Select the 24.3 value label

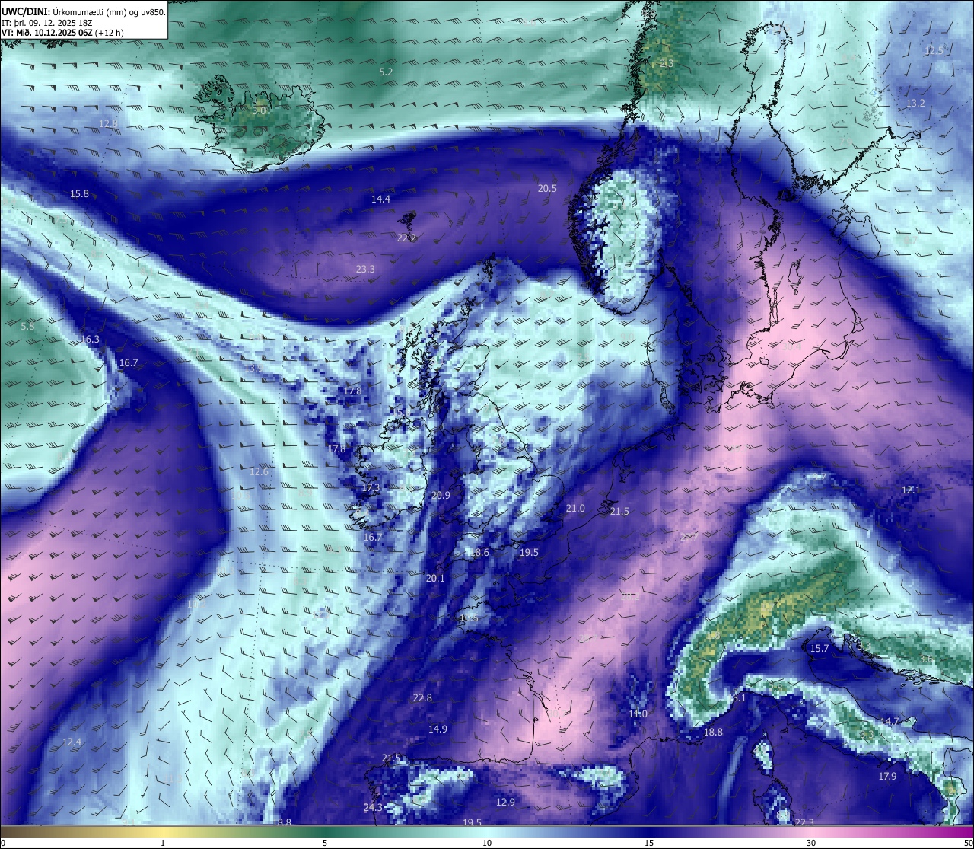pos(373,808)
